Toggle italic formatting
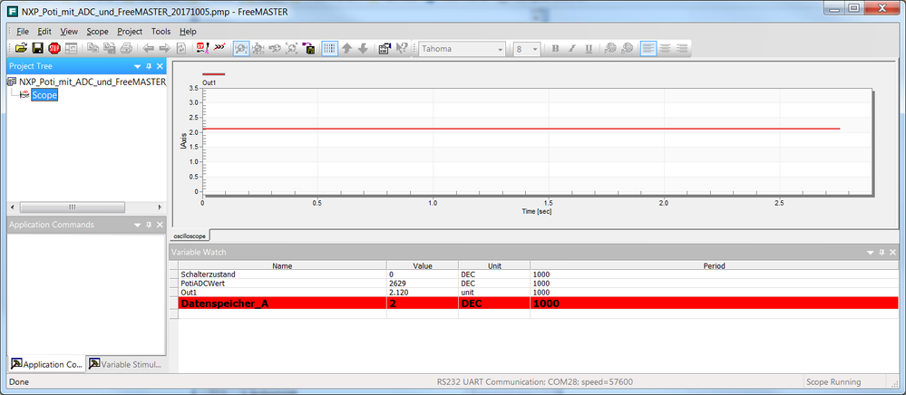 coord(572,49)
